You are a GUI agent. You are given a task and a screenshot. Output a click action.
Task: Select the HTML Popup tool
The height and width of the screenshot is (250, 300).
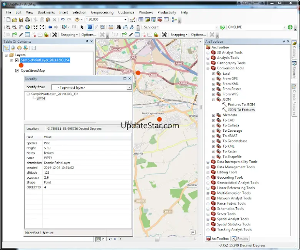pos(103,27)
